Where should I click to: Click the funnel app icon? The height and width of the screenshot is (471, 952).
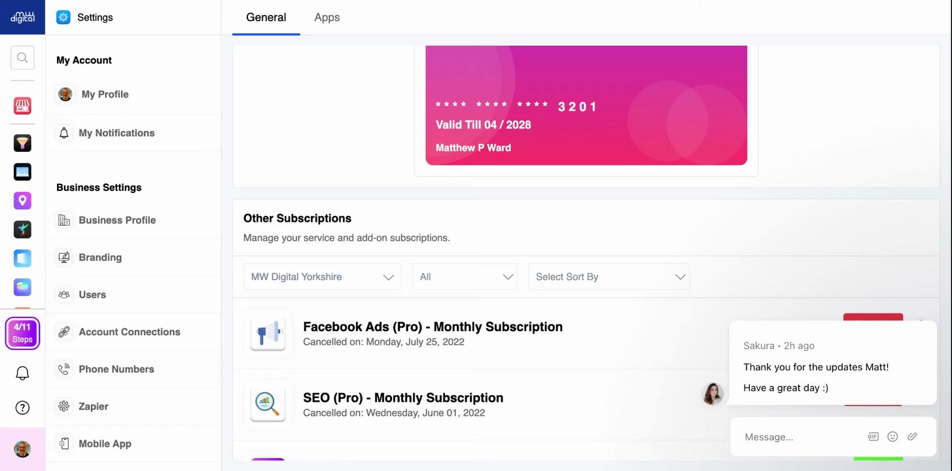pos(22,143)
